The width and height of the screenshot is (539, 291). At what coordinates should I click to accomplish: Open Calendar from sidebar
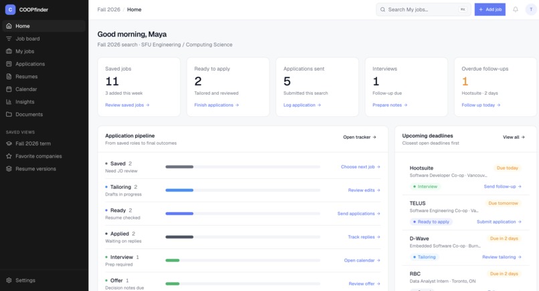pyautogui.click(x=44, y=89)
